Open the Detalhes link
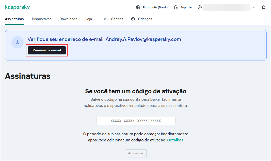This screenshot has height=161, width=271. (x=175, y=140)
